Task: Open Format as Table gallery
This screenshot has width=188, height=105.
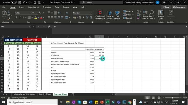Action: (110, 15)
